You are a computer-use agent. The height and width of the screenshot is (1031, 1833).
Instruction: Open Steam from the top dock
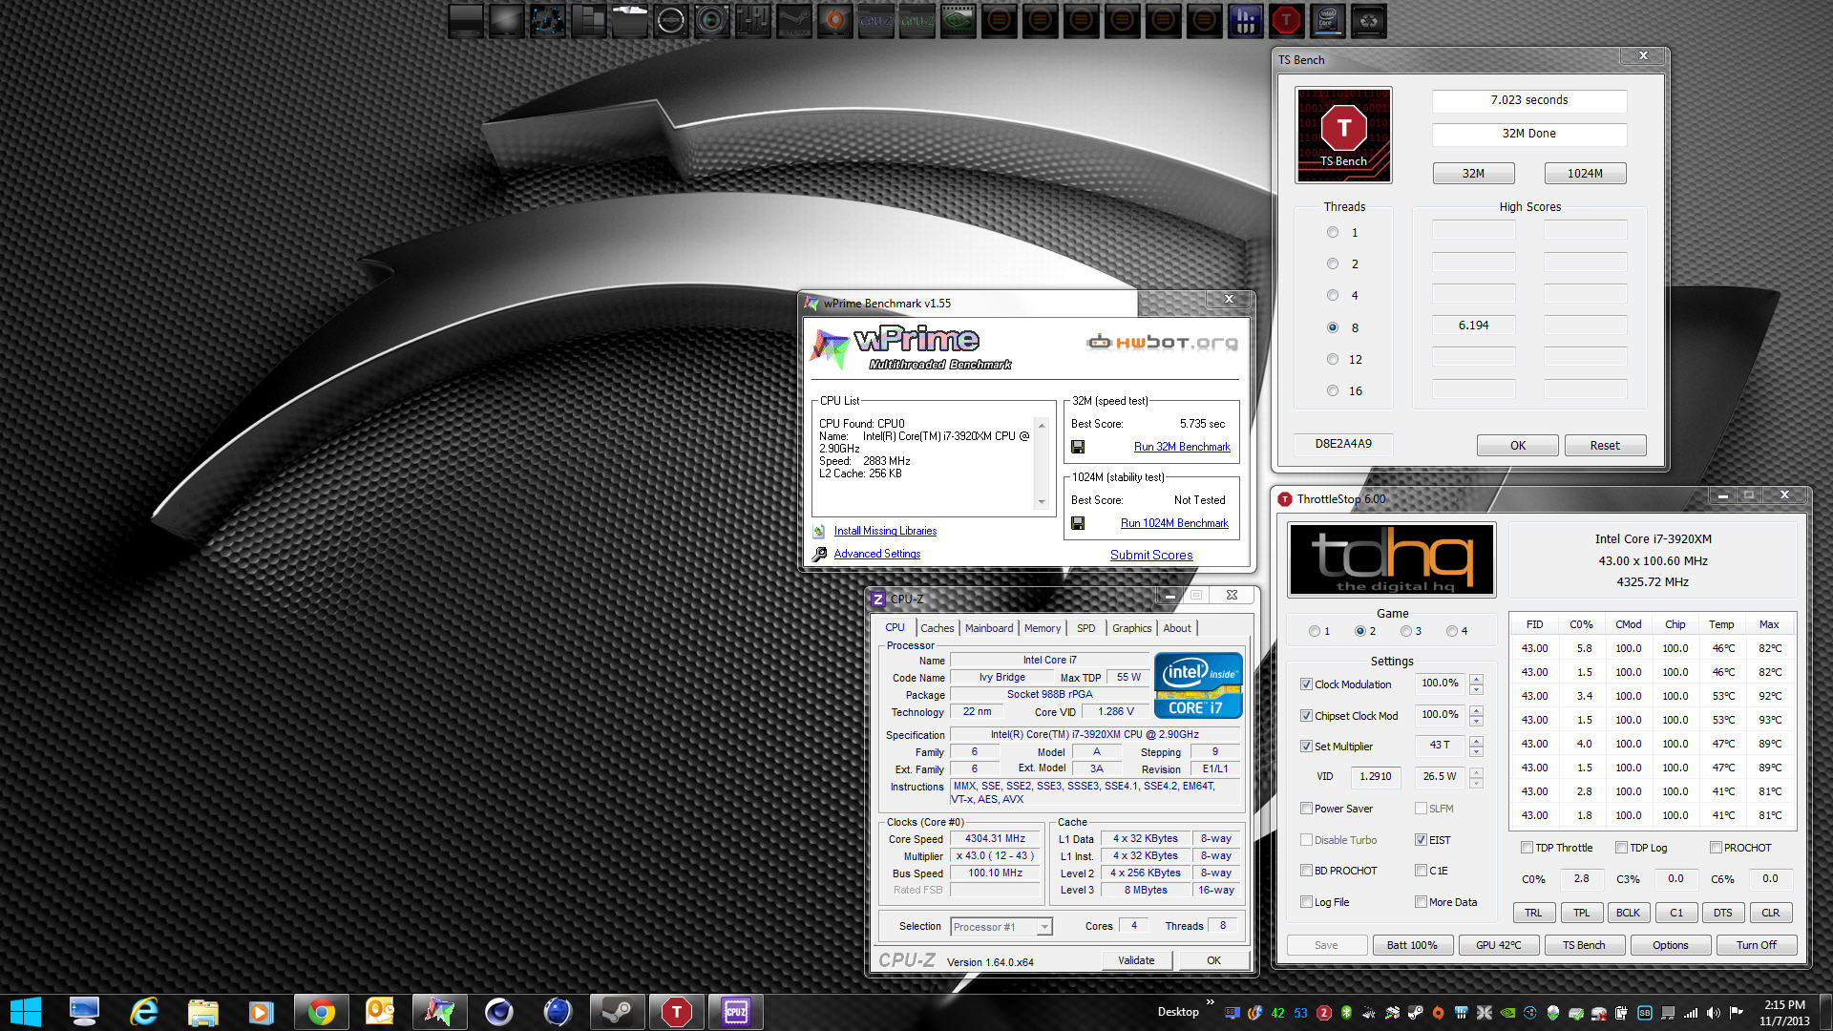click(793, 21)
